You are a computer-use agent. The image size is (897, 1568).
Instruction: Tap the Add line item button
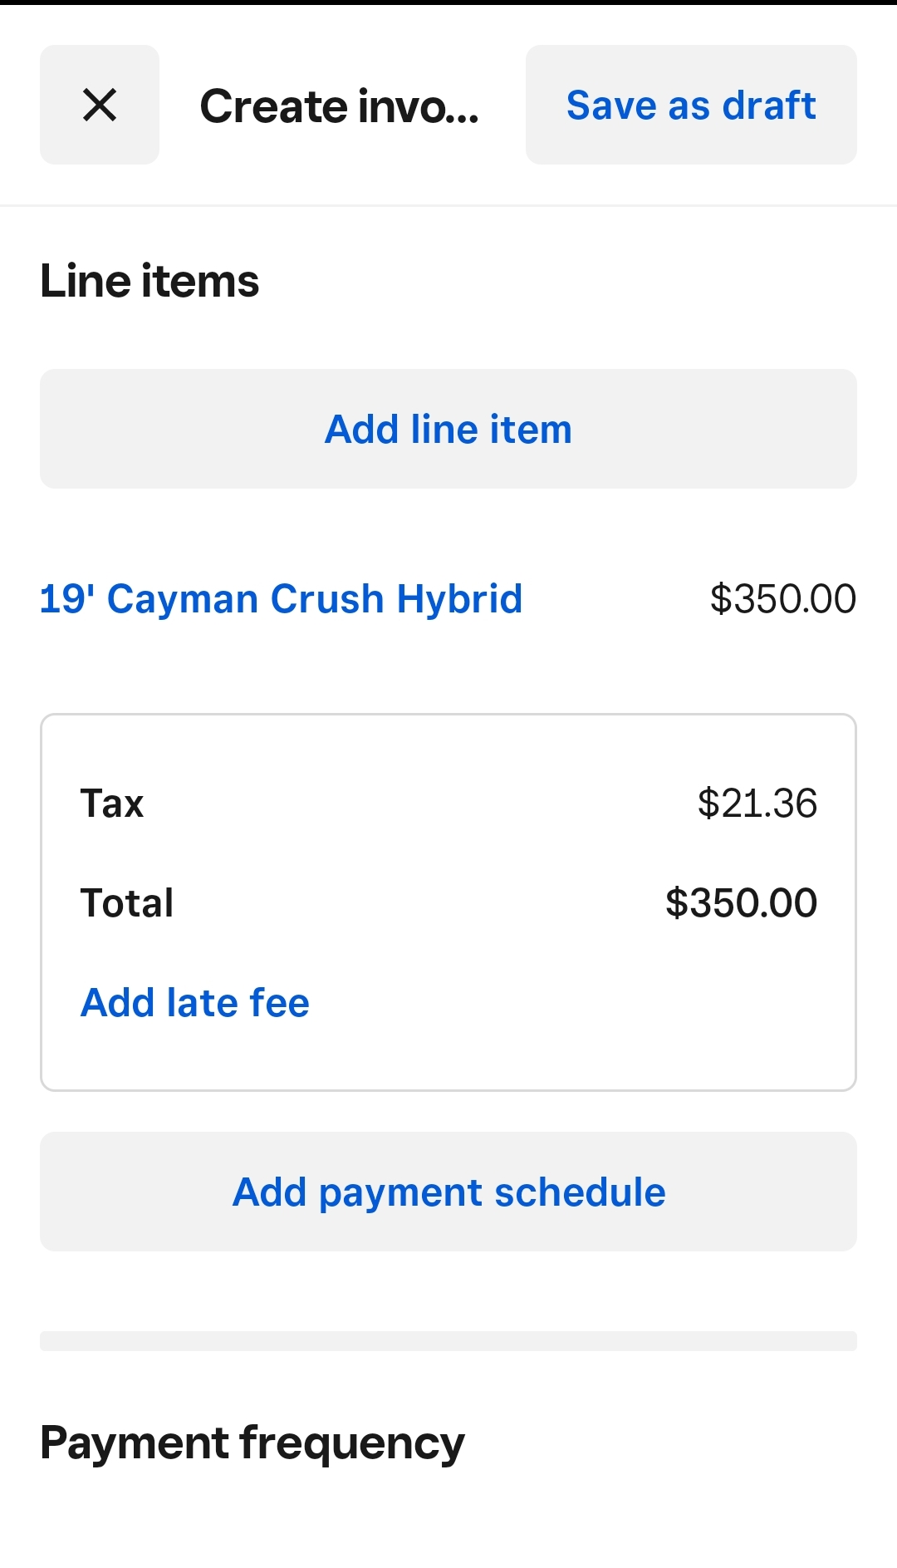pyautogui.click(x=448, y=429)
